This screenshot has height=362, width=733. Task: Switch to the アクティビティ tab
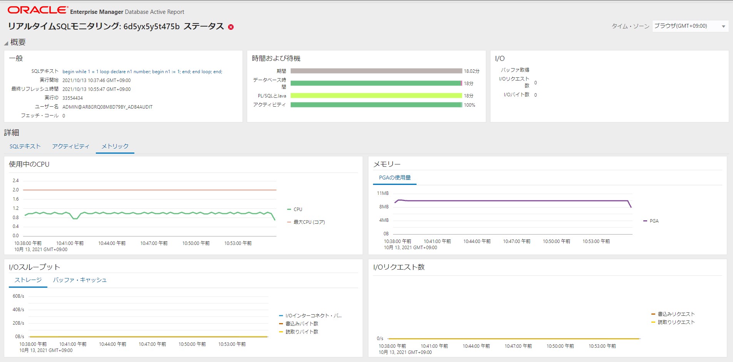point(70,146)
